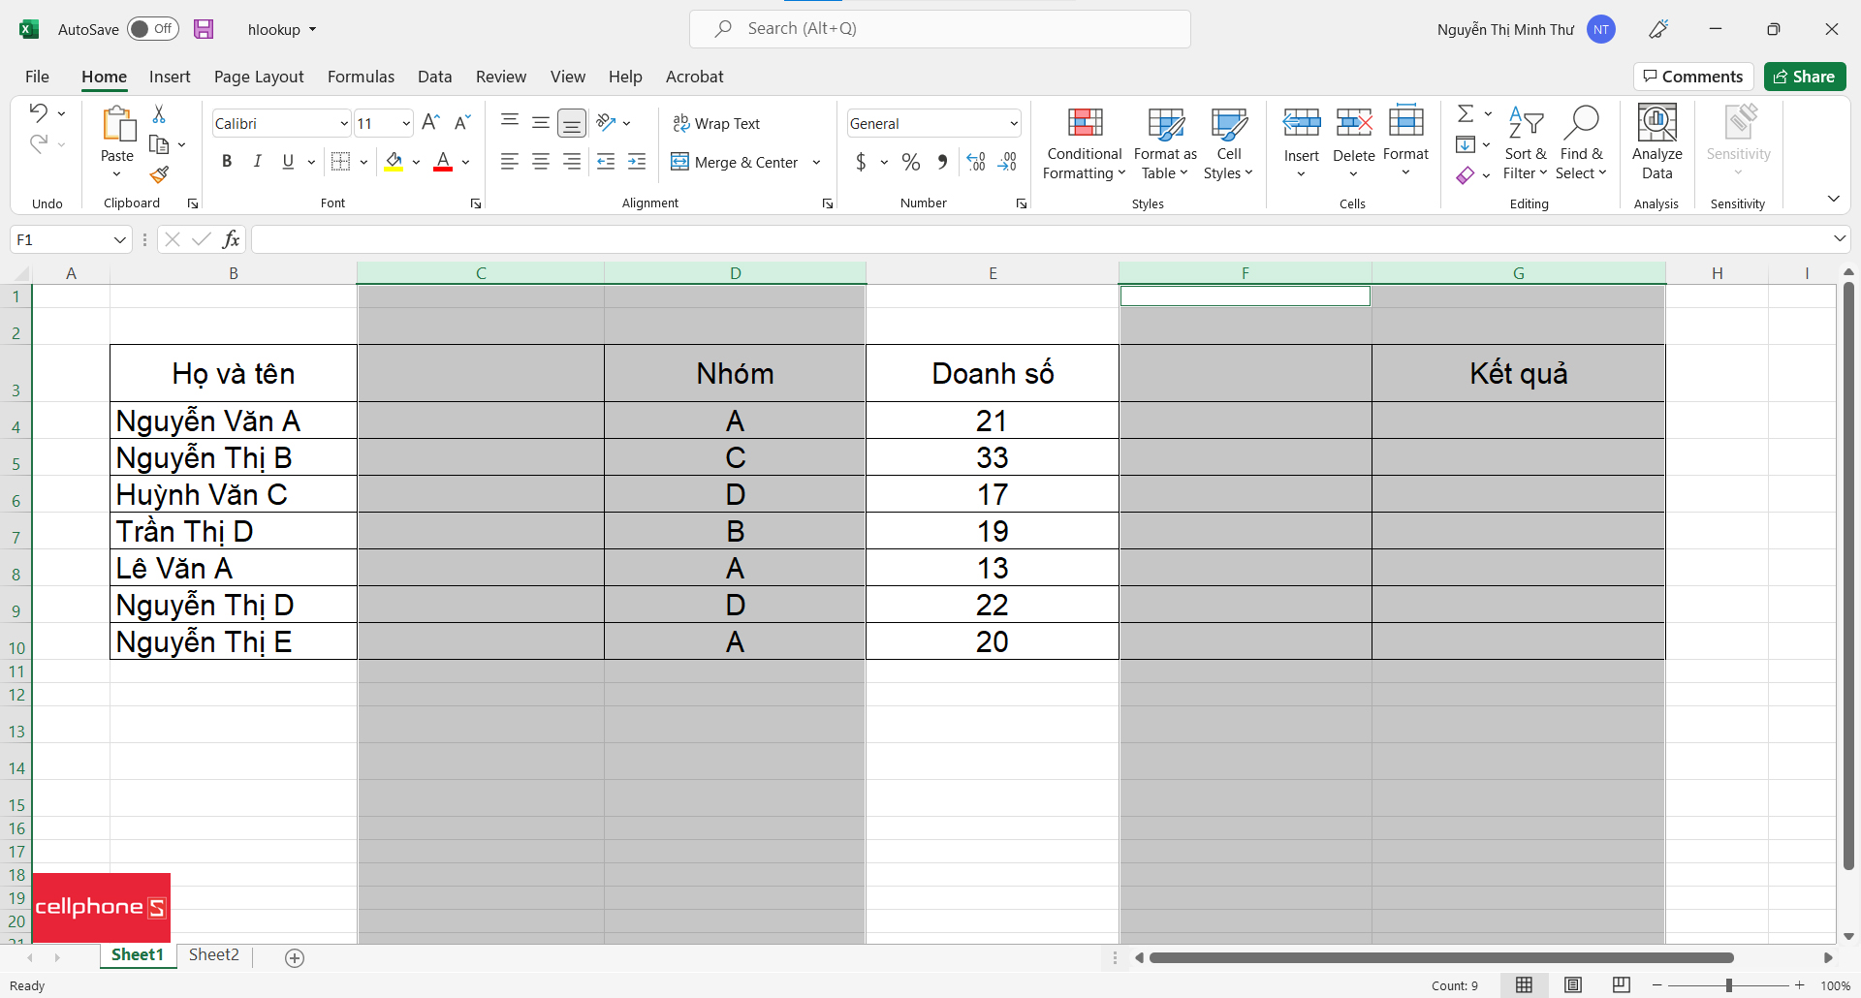The image size is (1861, 998).
Task: Toggle Middle Align button
Action: coord(541,122)
